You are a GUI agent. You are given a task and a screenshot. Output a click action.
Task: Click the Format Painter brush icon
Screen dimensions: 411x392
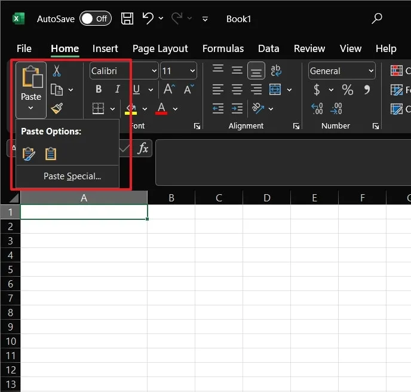coord(57,108)
